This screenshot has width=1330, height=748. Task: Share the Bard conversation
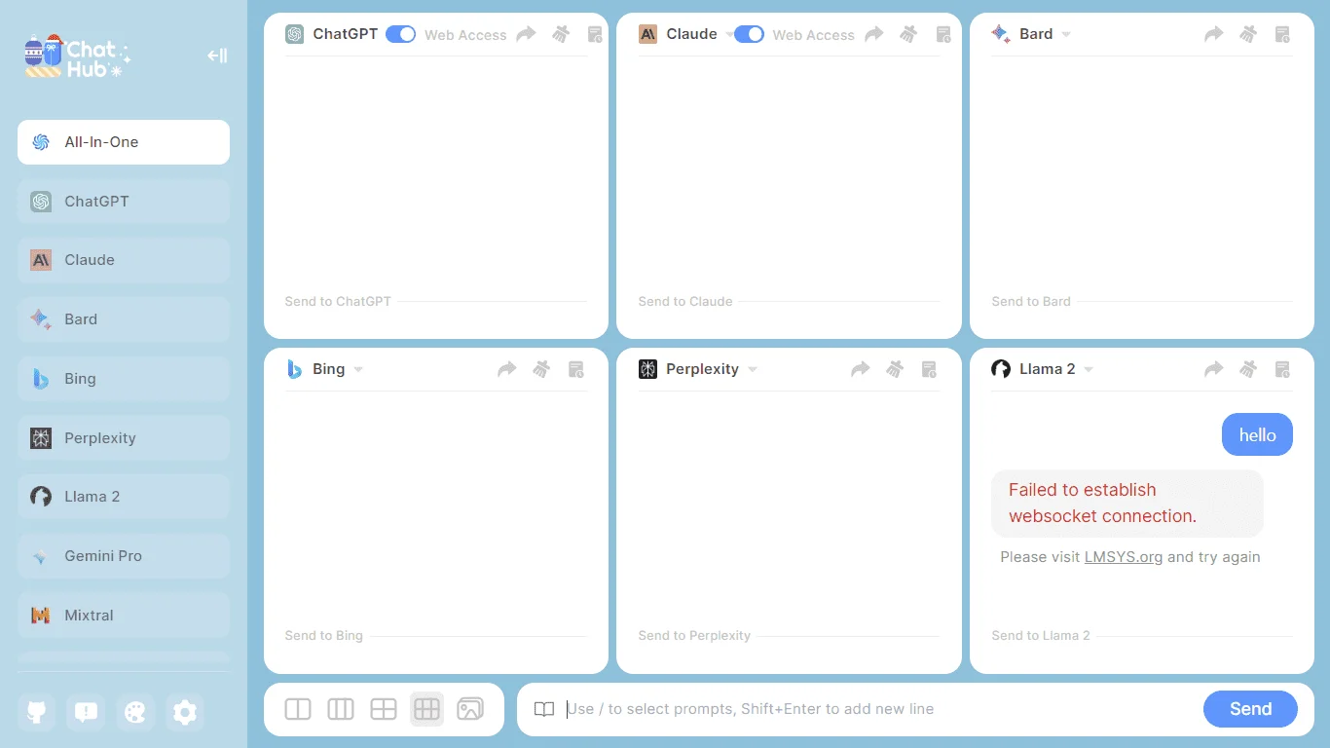(1213, 34)
